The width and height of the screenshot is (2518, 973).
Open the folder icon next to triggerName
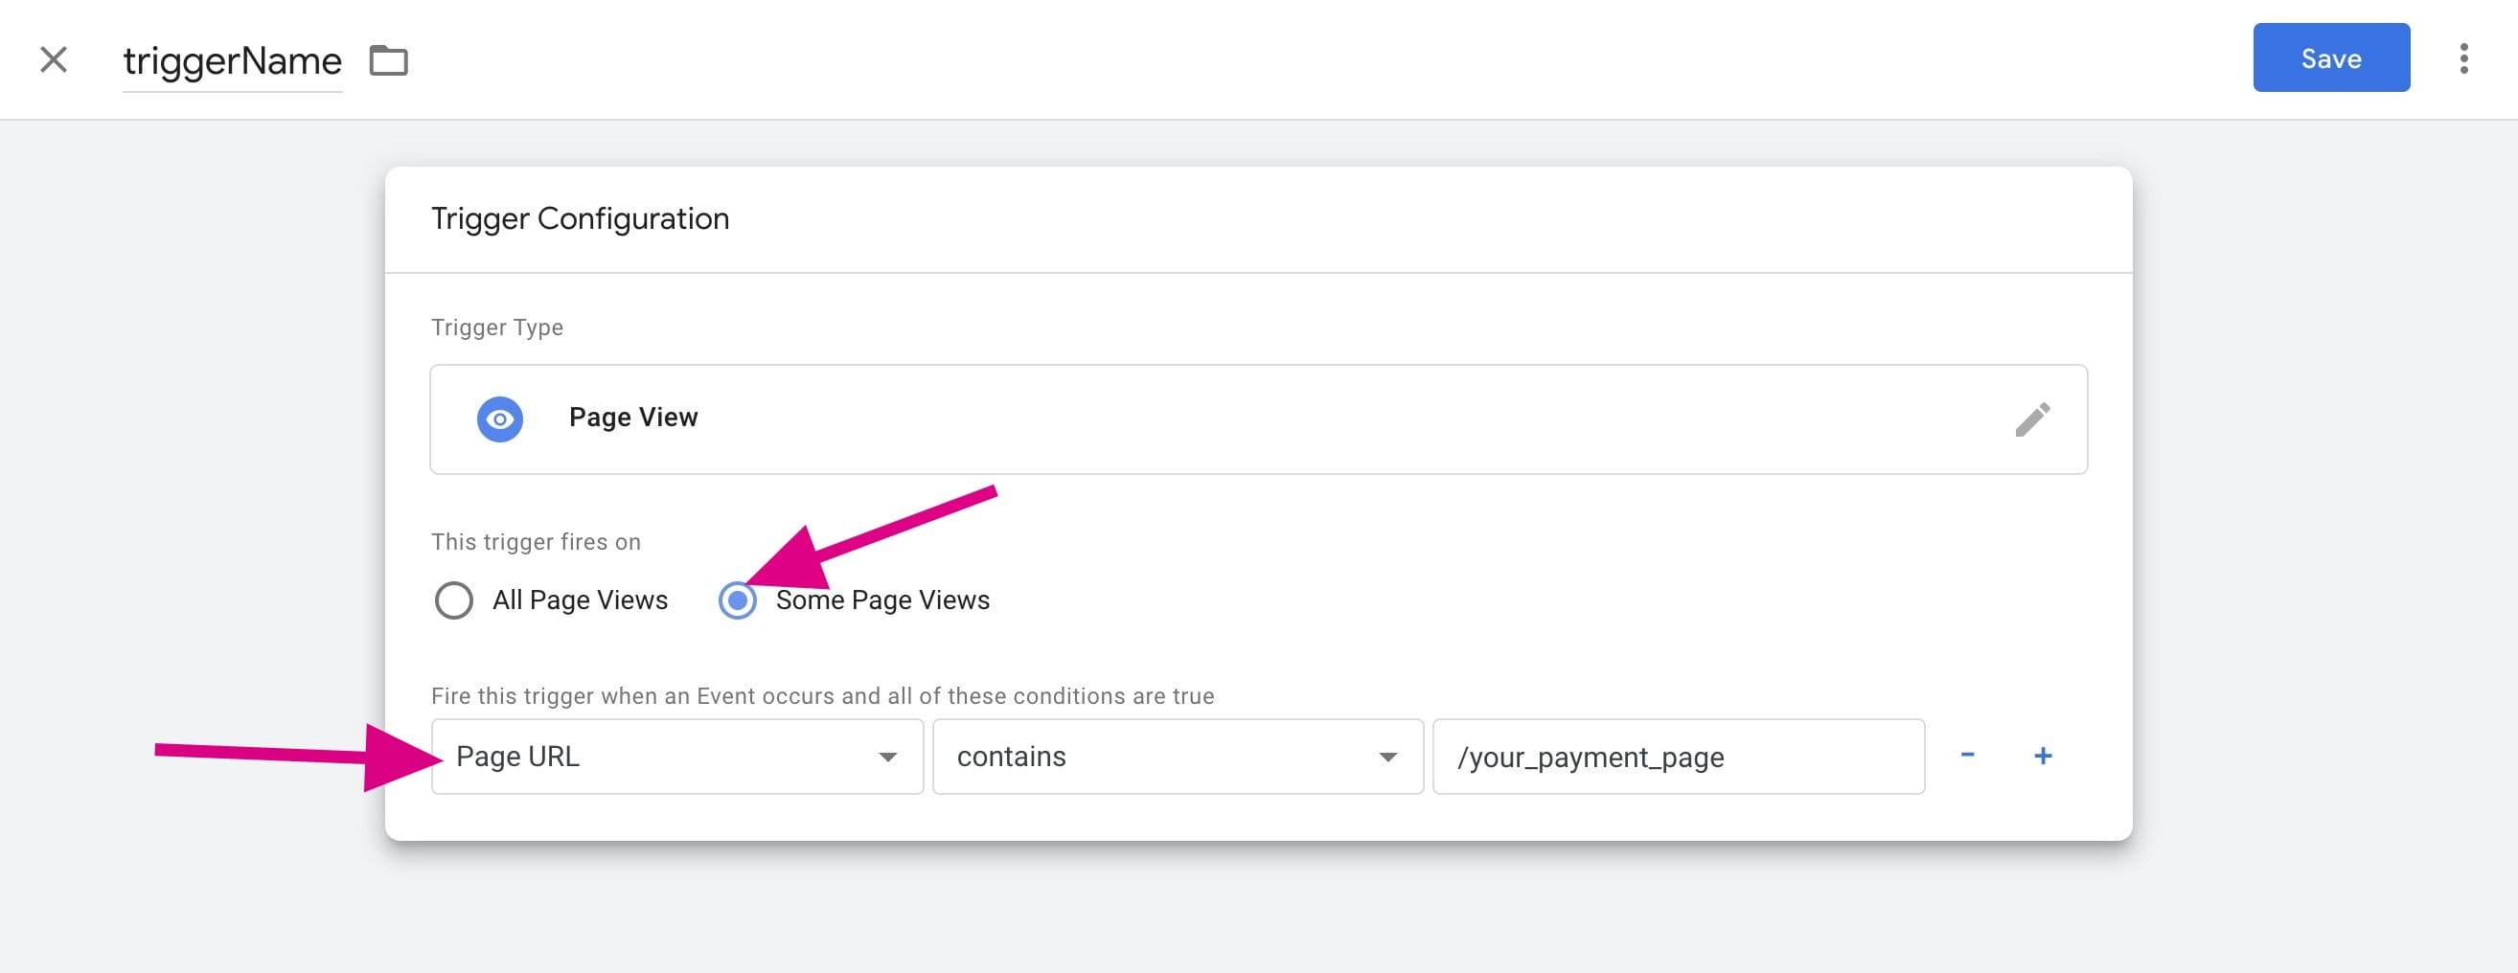coord(388,60)
